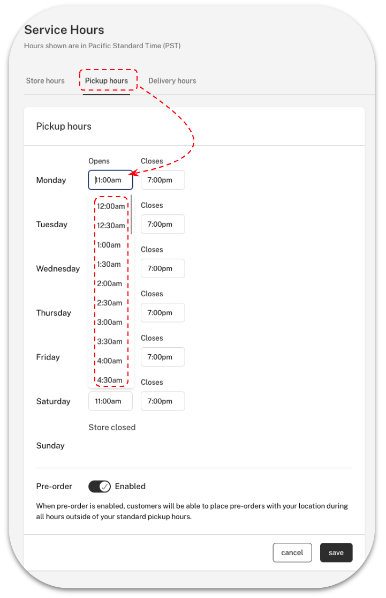386x598 pixels.
Task: Select 3:30am from the open list
Action: tap(110, 341)
